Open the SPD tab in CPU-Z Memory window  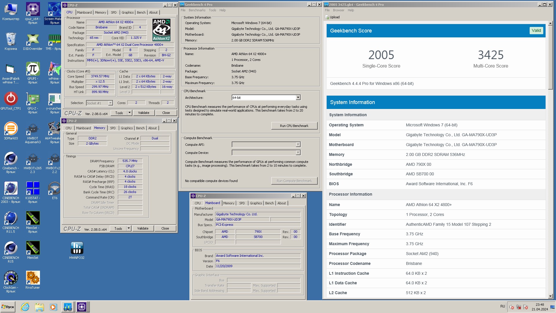point(113,128)
